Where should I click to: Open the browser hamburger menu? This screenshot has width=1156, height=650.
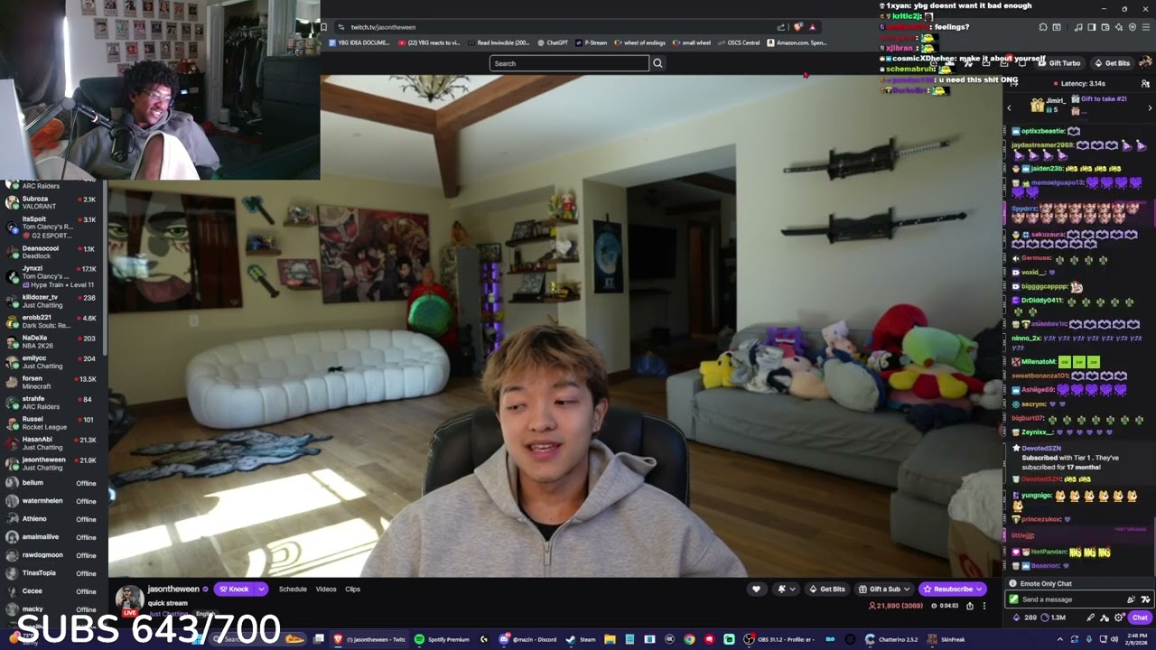pos(1146,27)
